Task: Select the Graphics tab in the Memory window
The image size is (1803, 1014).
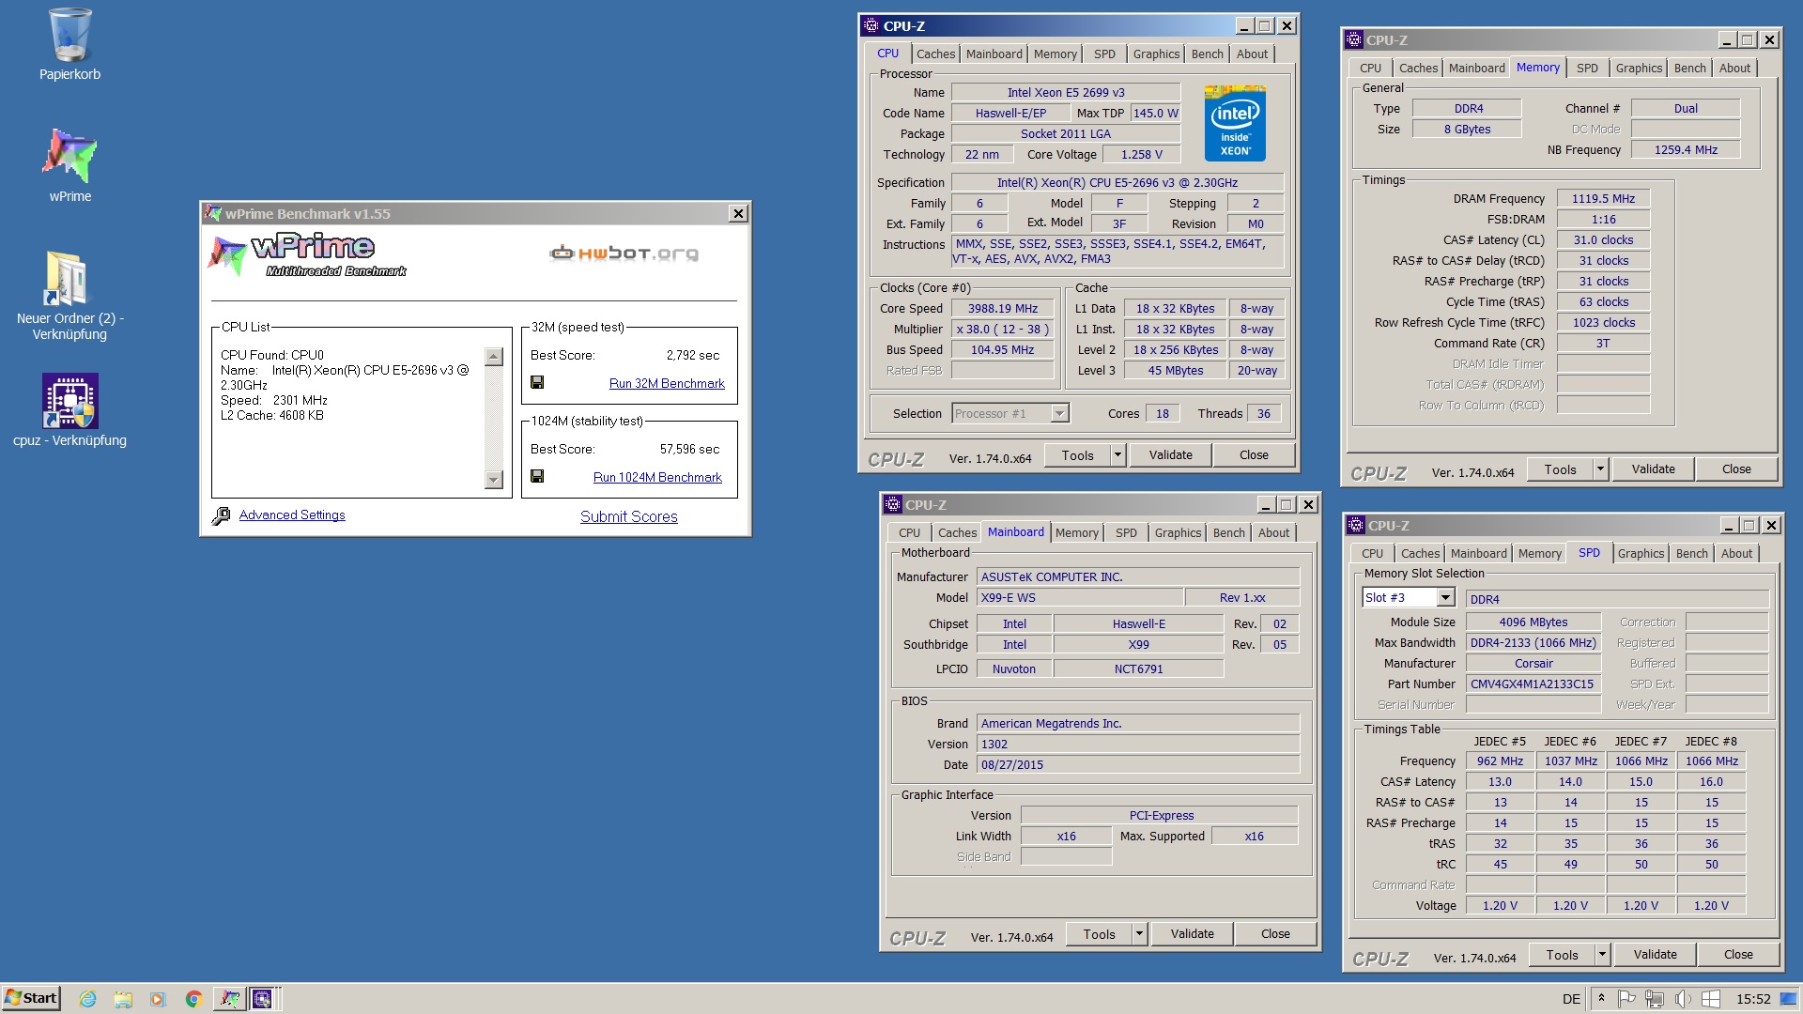Action: 1639,69
